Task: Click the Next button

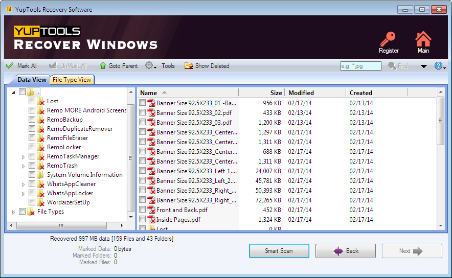Action: pos(412,251)
